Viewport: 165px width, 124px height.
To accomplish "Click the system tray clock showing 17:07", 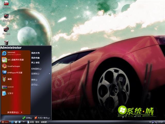I will pyautogui.click(x=160, y=122).
